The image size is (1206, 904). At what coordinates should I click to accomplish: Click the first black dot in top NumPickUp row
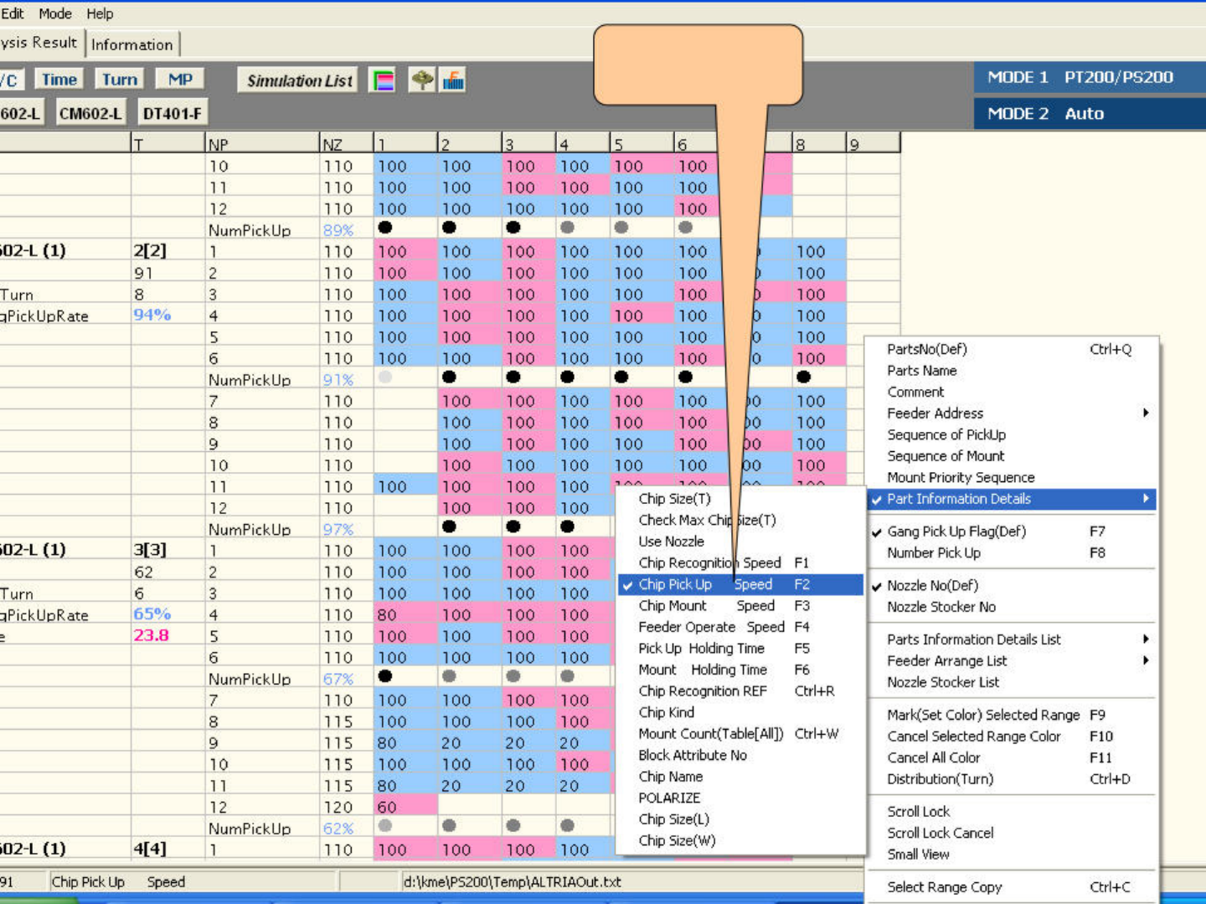click(x=385, y=227)
